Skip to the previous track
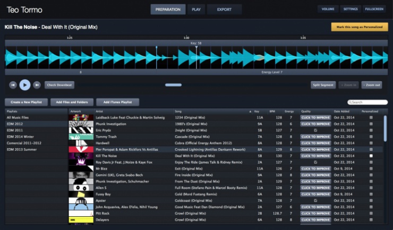 (13, 84)
